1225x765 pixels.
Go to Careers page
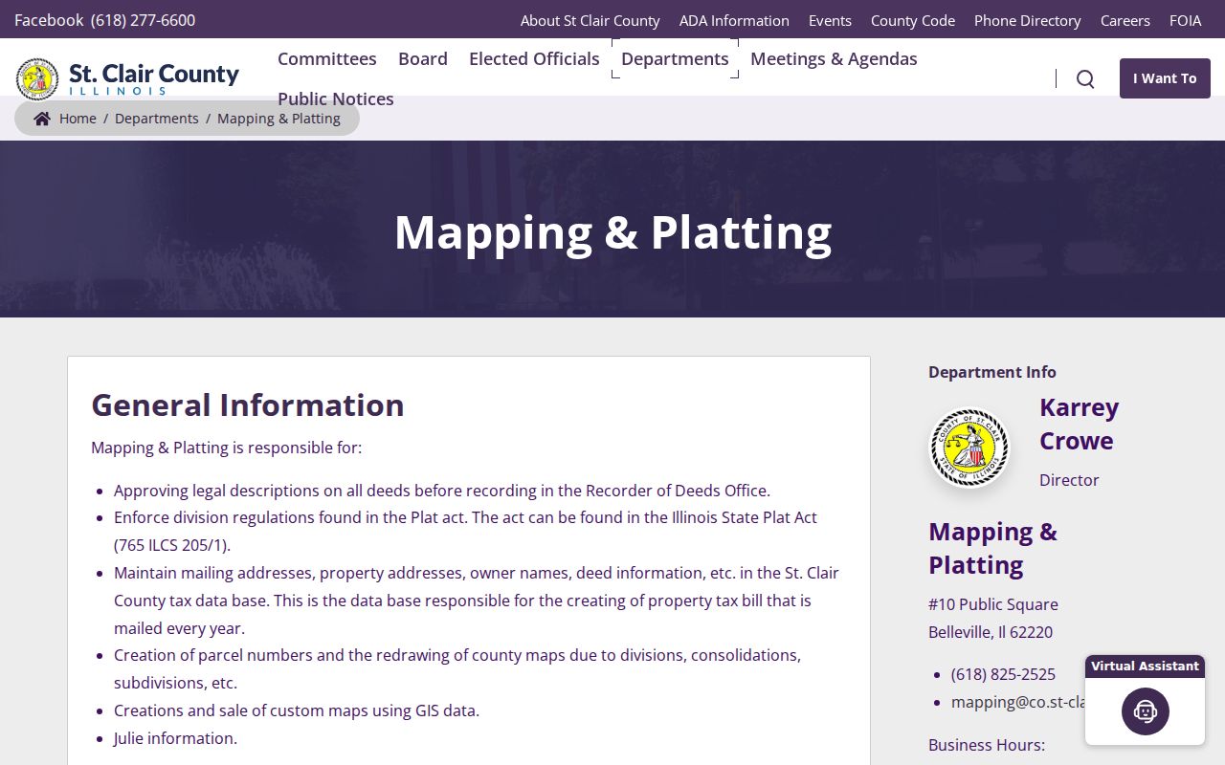1125,20
